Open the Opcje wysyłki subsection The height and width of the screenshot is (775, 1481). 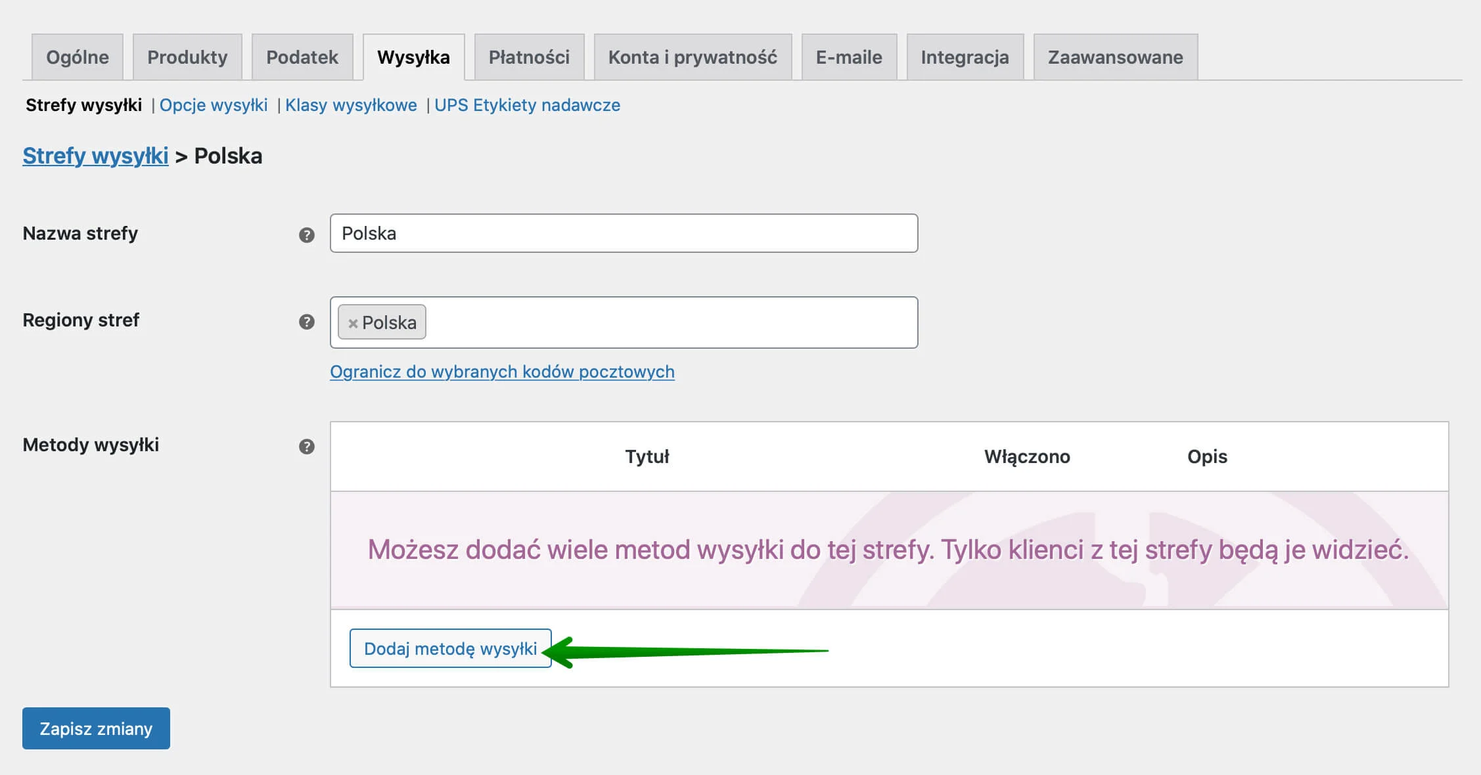(x=214, y=105)
